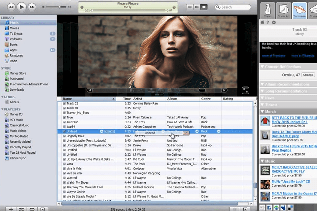
Task: Open the Cover Art tab
Action: coord(283,10)
